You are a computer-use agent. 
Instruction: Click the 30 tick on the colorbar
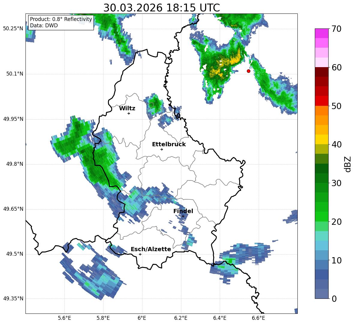(x=336, y=183)
